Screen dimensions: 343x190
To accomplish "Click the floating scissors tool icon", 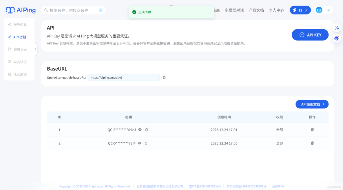I will 337,28.
